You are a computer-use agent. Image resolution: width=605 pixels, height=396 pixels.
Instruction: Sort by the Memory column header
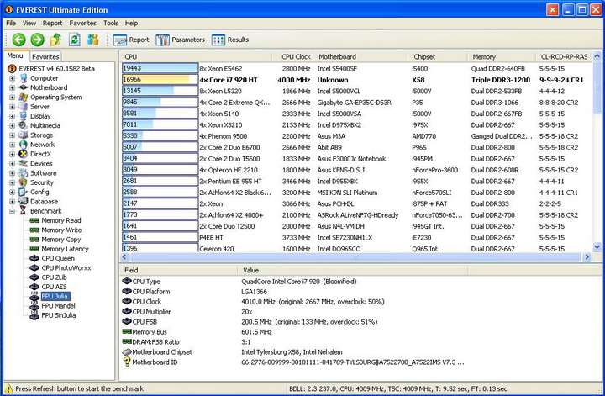[x=502, y=56]
